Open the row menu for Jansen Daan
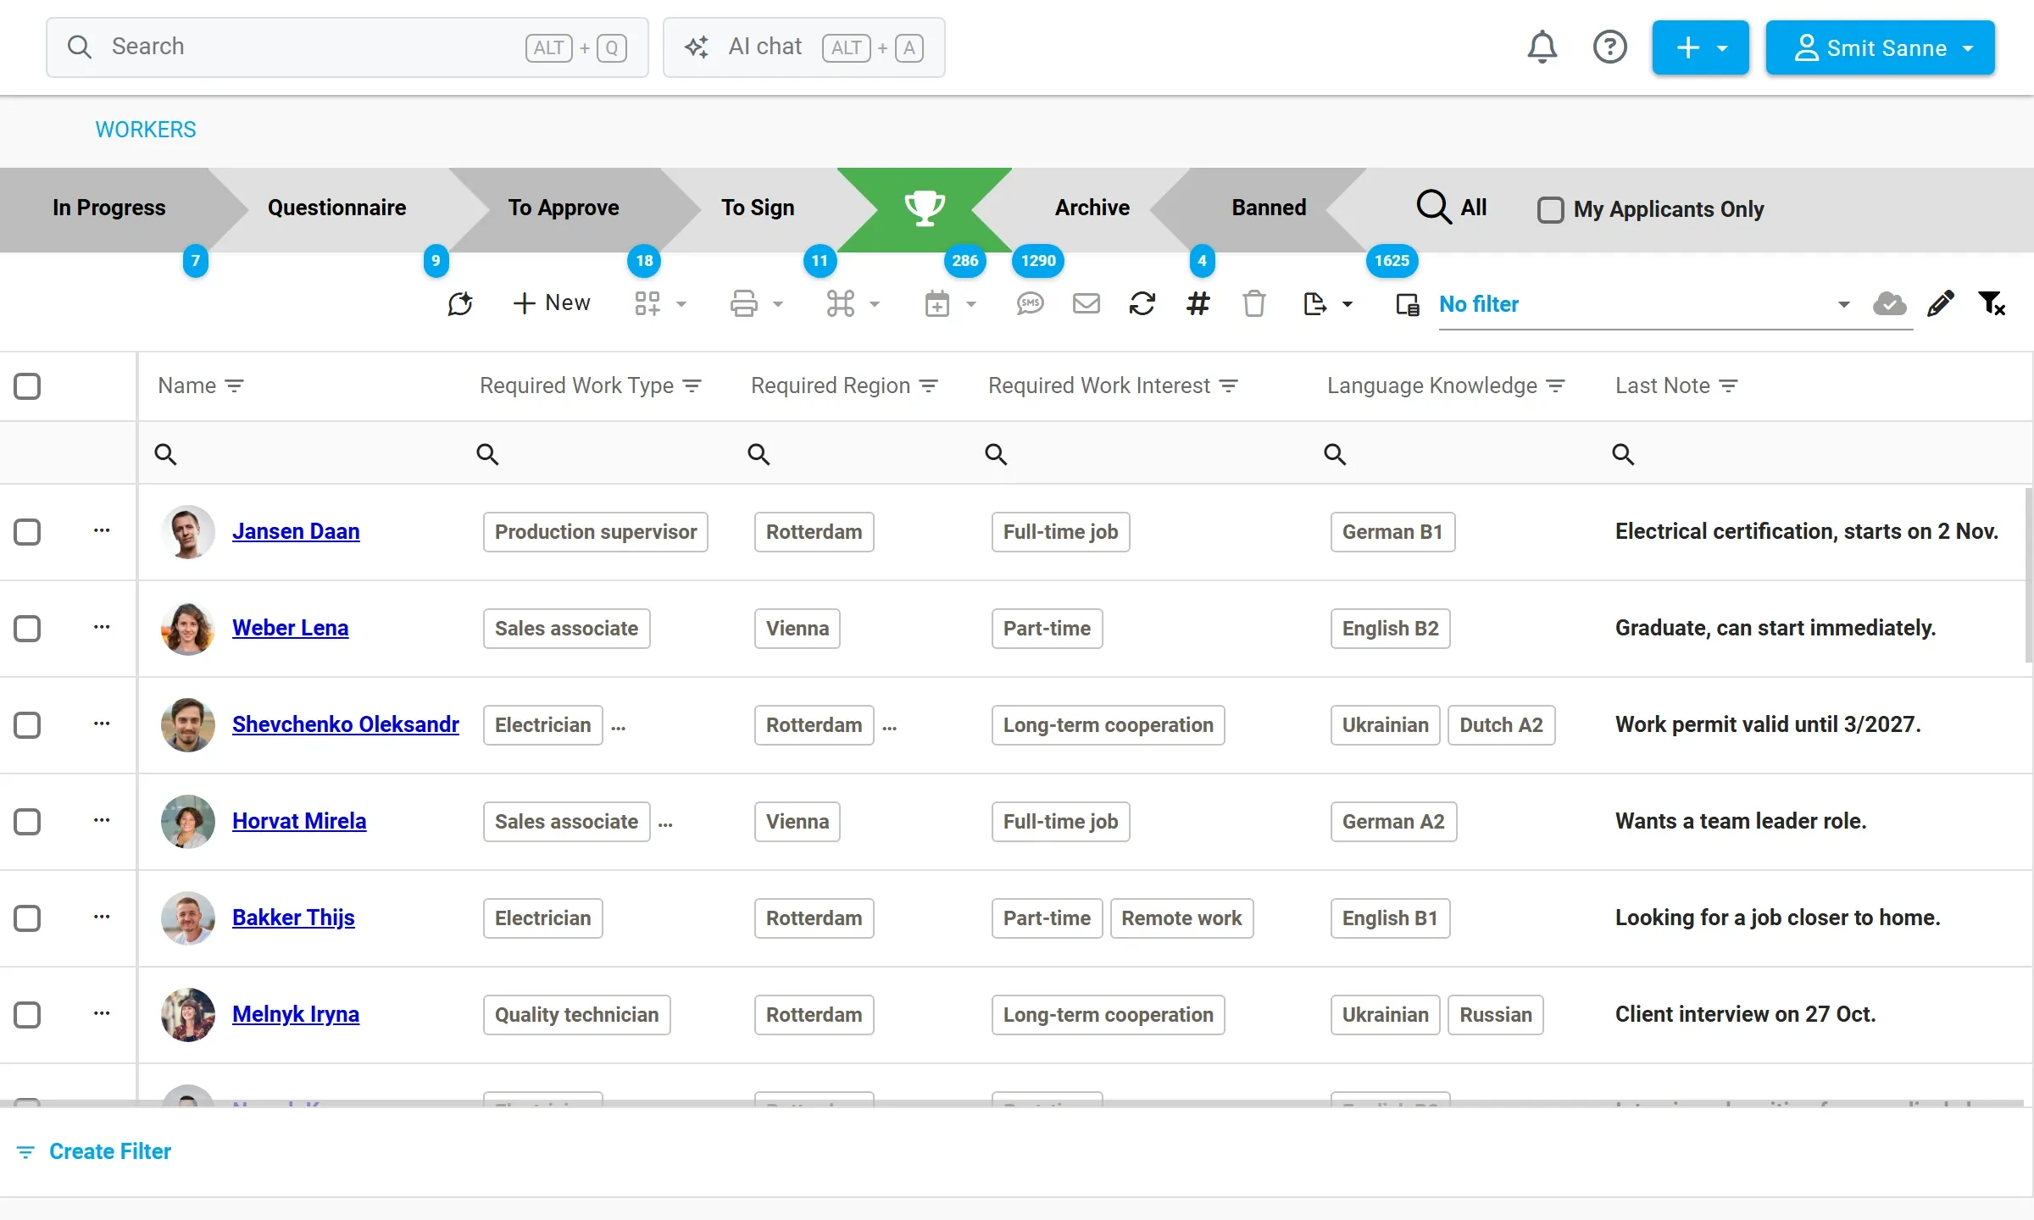The height and width of the screenshot is (1220, 2034). (x=102, y=530)
